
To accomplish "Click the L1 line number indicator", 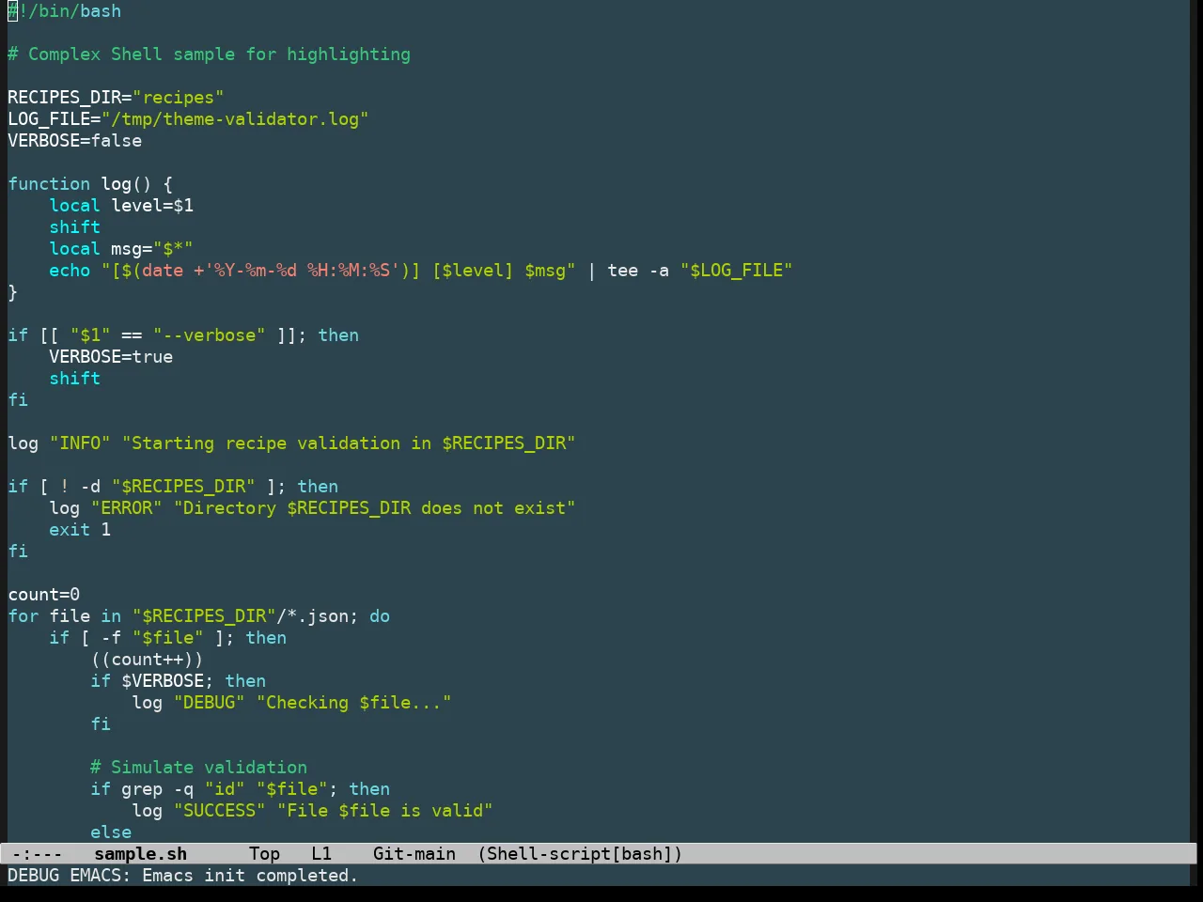I will tap(321, 854).
